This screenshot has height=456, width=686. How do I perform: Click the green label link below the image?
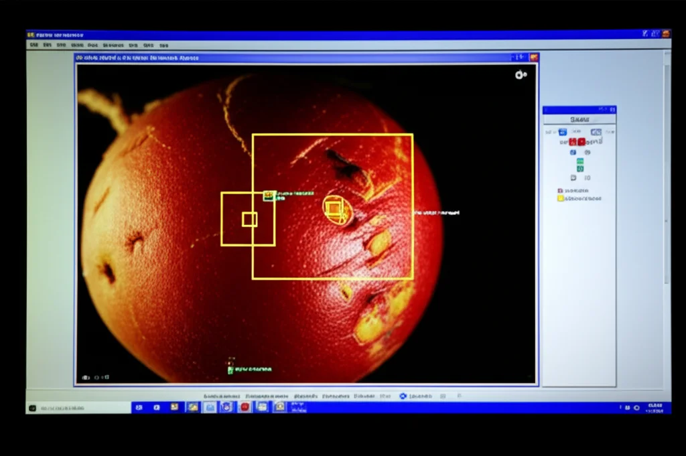click(x=248, y=368)
